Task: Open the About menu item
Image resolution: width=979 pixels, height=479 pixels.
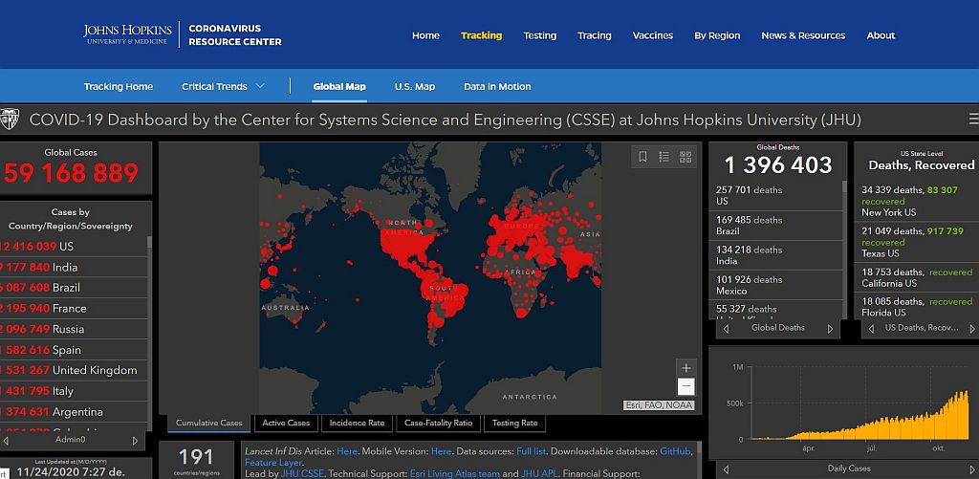Action: pyautogui.click(x=881, y=35)
